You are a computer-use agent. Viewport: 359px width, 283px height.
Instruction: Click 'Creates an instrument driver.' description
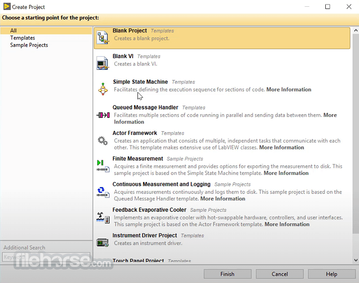pyautogui.click(x=148, y=243)
